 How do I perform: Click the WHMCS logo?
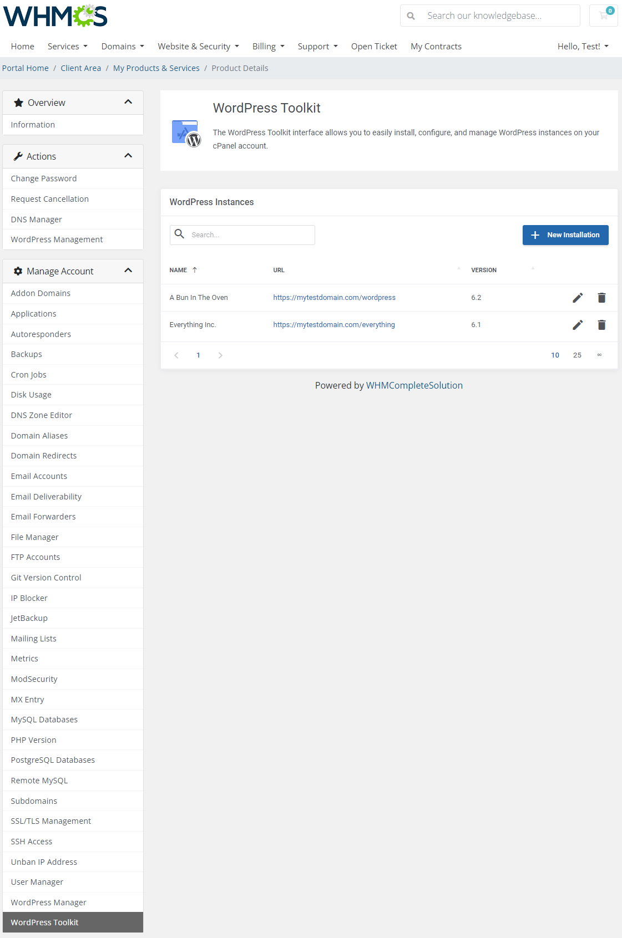[x=55, y=16]
